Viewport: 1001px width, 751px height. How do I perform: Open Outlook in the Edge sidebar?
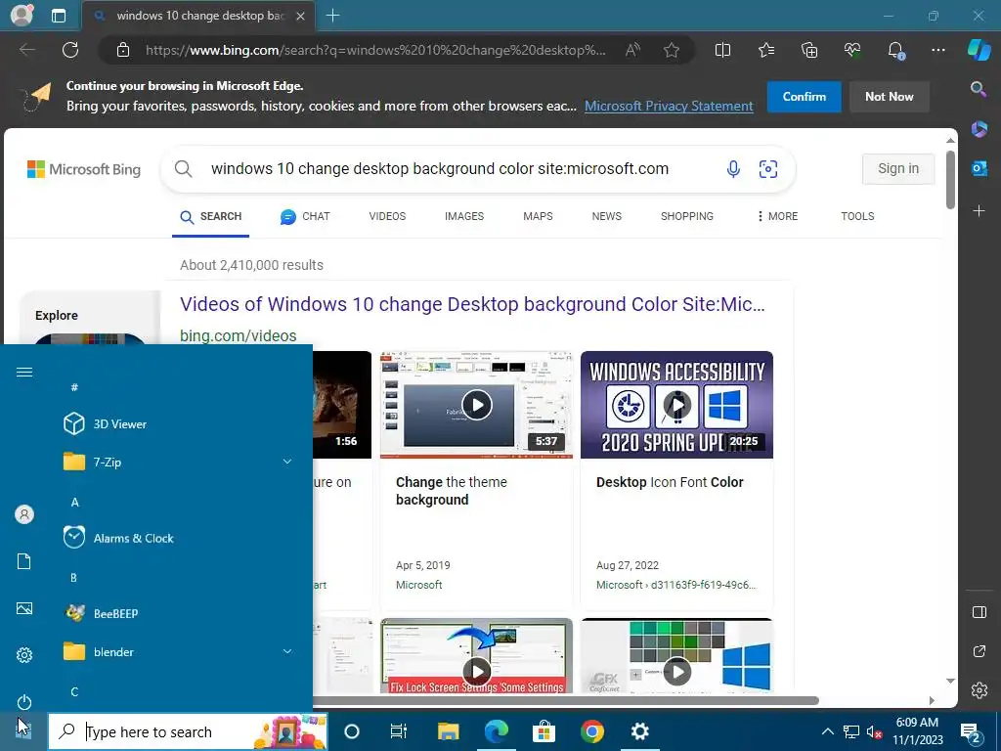979,168
